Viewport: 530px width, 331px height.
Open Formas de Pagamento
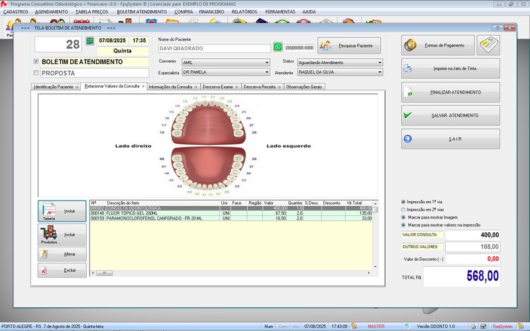tap(437, 46)
